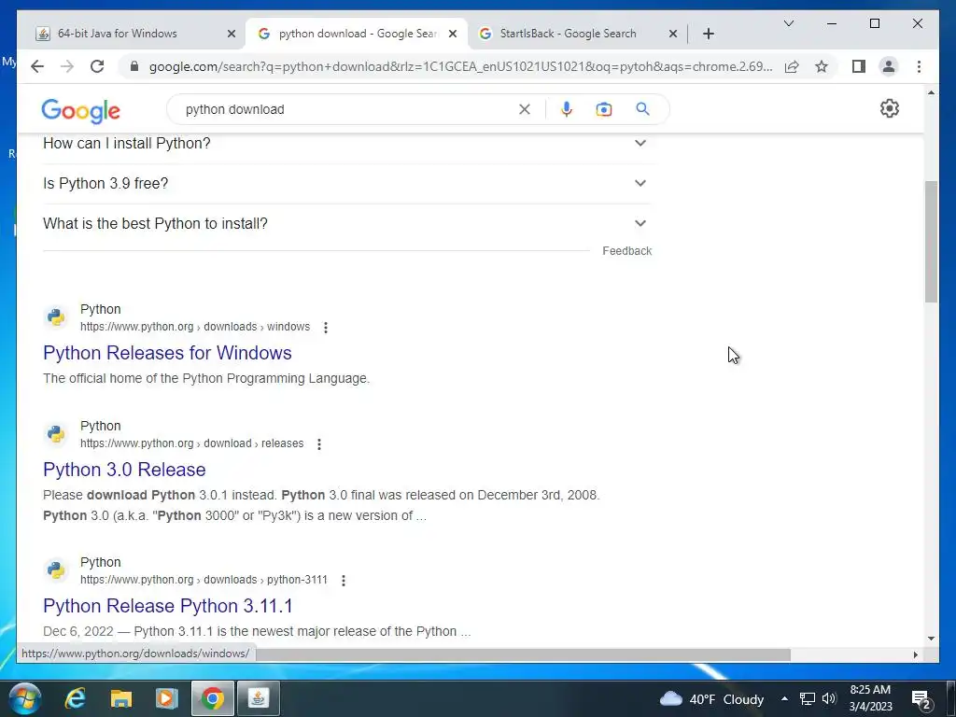Open the 40°F Cloudy weather widget
Image resolution: width=956 pixels, height=717 pixels.
(711, 698)
